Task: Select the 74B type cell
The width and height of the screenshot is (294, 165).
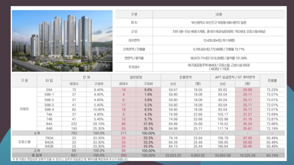Action: 49,119
